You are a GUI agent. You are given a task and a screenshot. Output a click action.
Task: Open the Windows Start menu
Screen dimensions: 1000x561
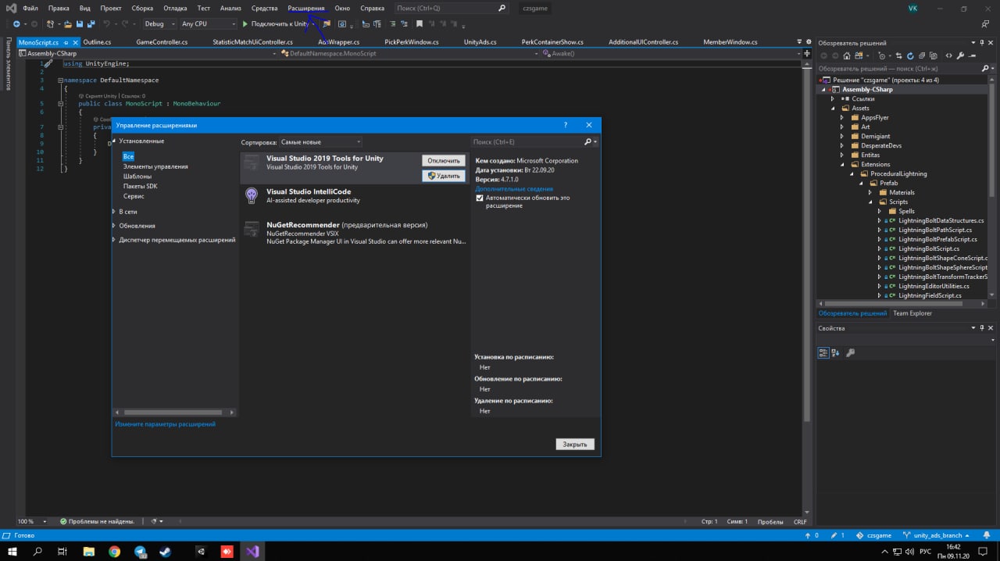pos(12,552)
